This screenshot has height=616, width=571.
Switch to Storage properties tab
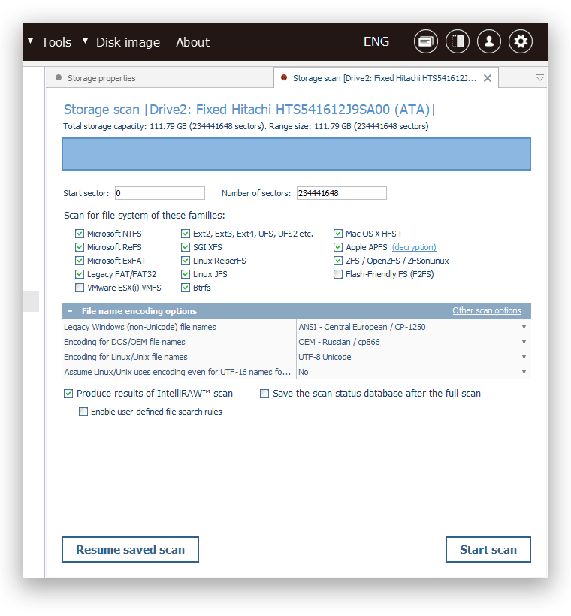101,78
